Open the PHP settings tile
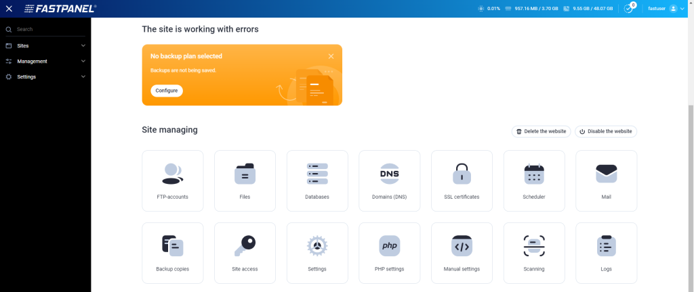Image resolution: width=694 pixels, height=292 pixels. pos(389,252)
